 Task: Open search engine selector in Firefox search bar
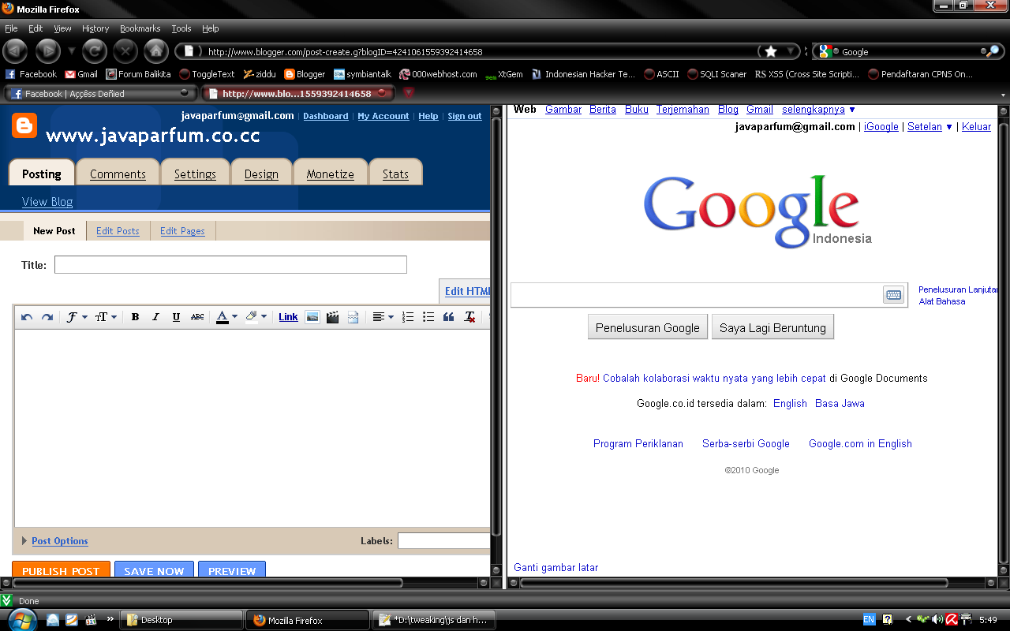tap(827, 51)
